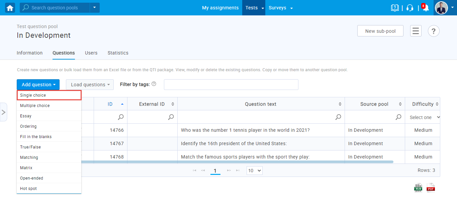Click the Filter by tags info icon
Screen dimensions: 457x209
(154, 84)
